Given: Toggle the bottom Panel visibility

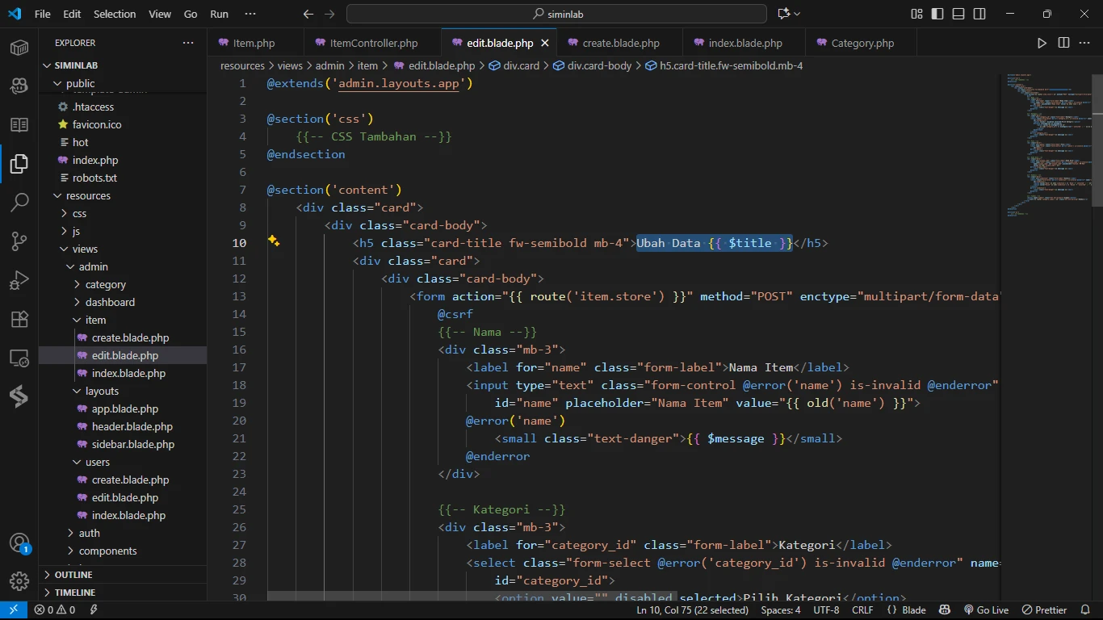Looking at the screenshot, I should coord(958,14).
